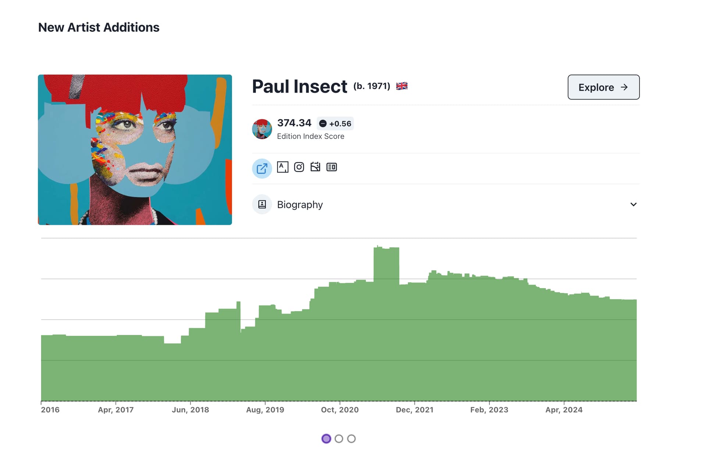Viewport: 706px width, 460px height.
Task: Click the +0.56 score change badge
Action: (335, 123)
